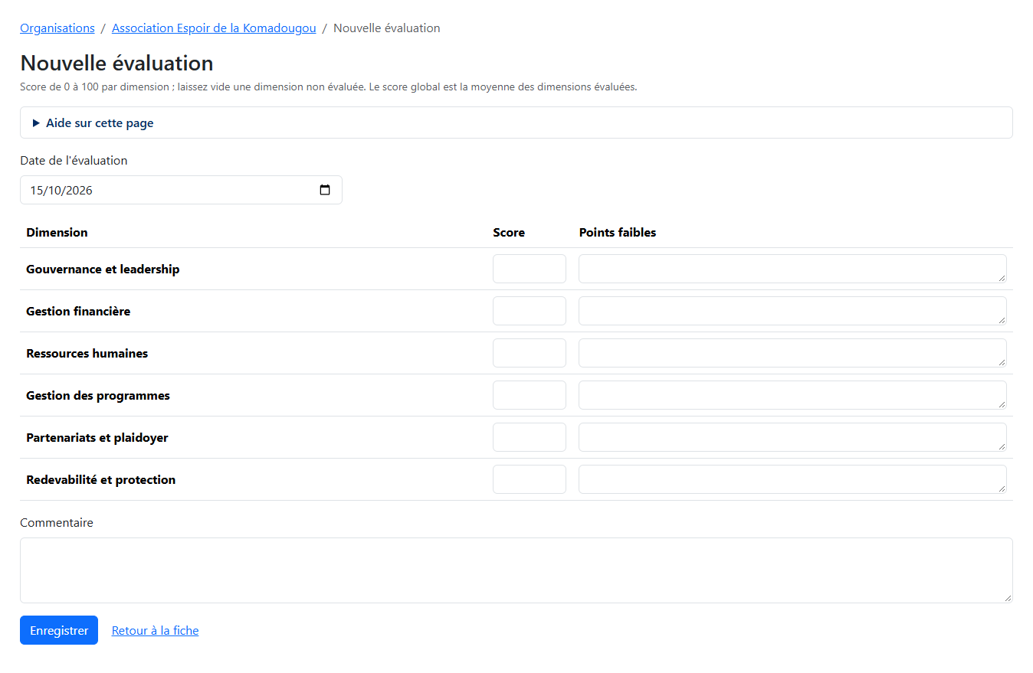The height and width of the screenshot is (673, 1033).
Task: Focus Points faibles box for Gestion financière
Action: click(x=792, y=311)
